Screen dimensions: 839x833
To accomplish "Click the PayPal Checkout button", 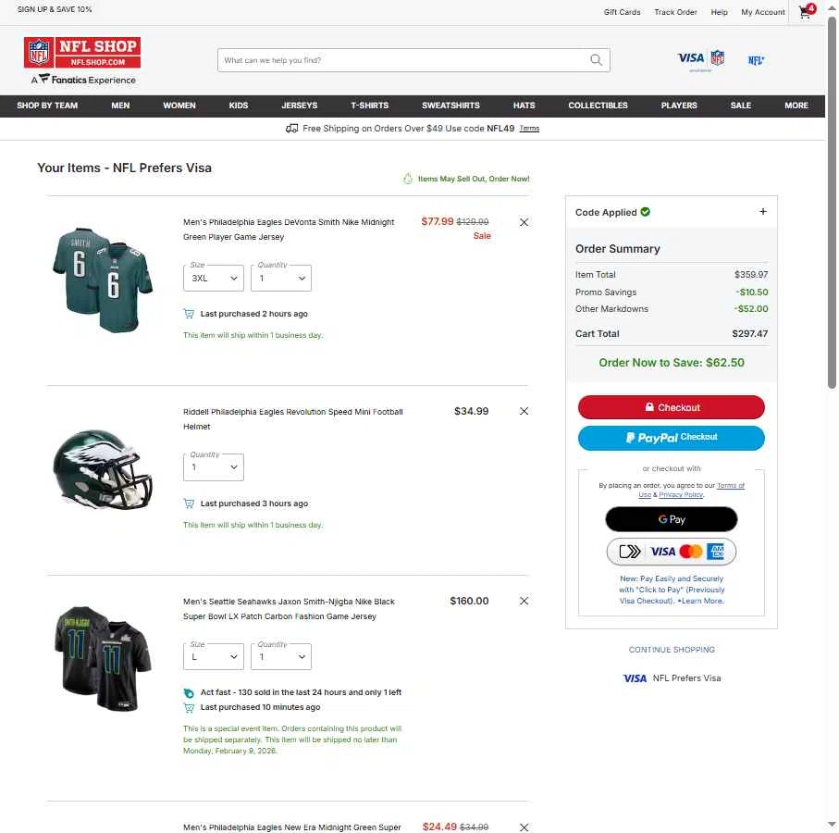I will click(x=671, y=438).
